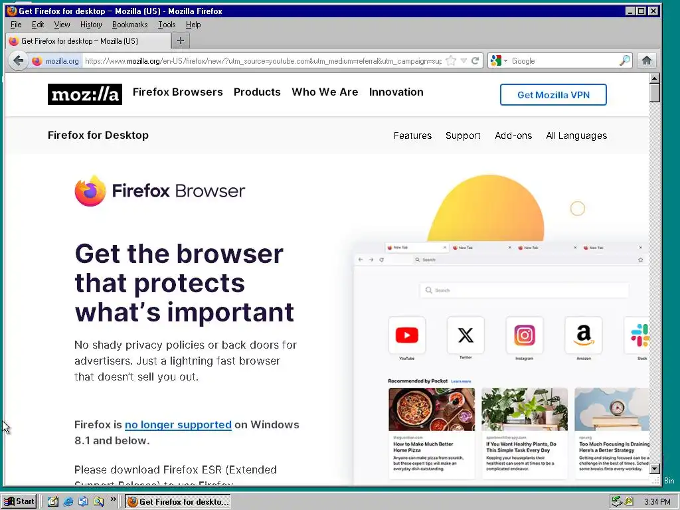Click the Mozilla logo
Viewport: 680px width, 510px height.
[x=84, y=94]
